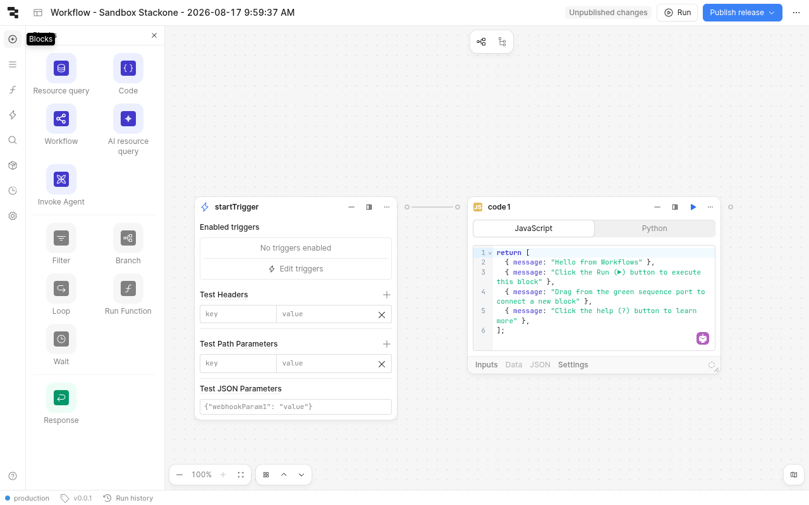Open code1 side panel icon
809x505 pixels.
tap(675, 207)
